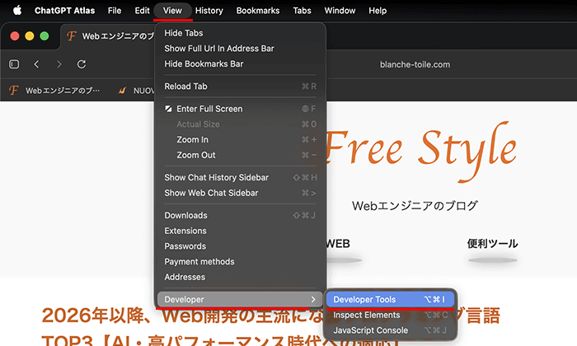Open Payment methods
Screen dimensions: 577x346
[241, 262]
